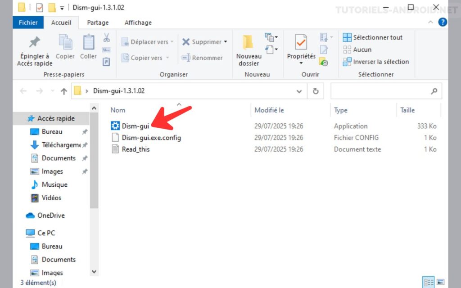Viewport: 461px width, 288px height.
Task: Sort by the Taille column header
Action: tap(407, 110)
